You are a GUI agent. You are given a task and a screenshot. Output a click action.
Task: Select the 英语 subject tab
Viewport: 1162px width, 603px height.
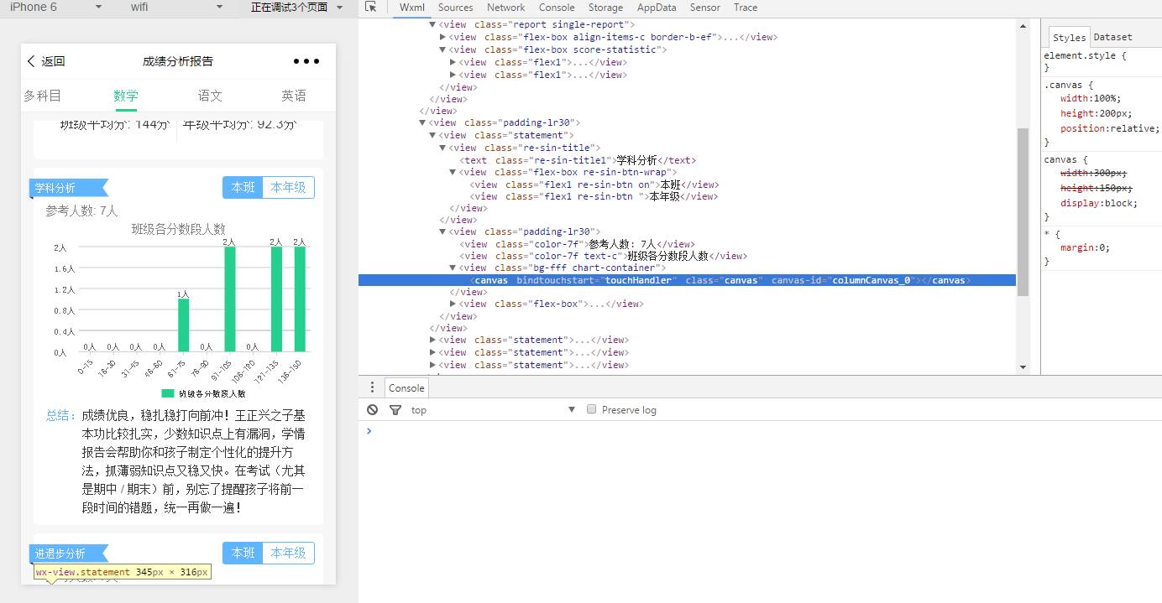point(294,96)
